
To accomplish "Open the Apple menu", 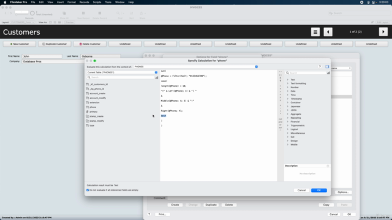I will coord(5,2).
